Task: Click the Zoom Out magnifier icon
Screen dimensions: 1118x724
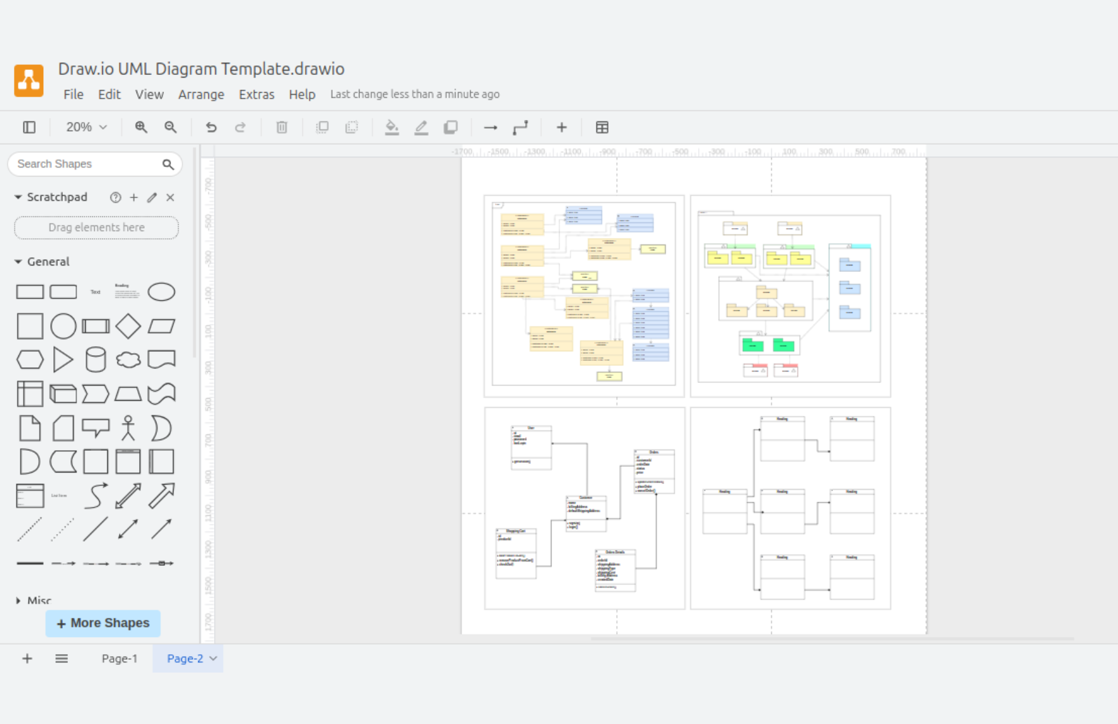Action: coord(170,128)
